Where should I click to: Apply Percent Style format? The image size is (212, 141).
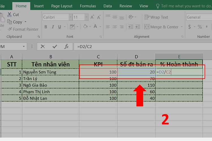200,27
